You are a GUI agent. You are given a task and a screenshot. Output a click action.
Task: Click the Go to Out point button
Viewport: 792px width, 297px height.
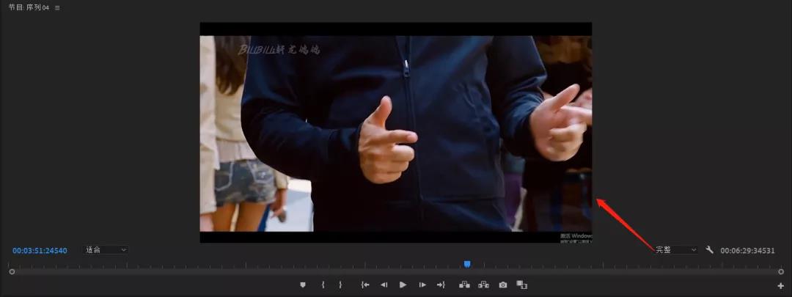(441, 285)
